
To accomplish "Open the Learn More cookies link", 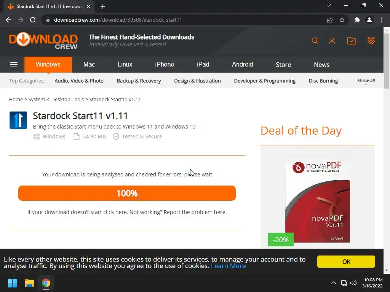I will point(229,266).
